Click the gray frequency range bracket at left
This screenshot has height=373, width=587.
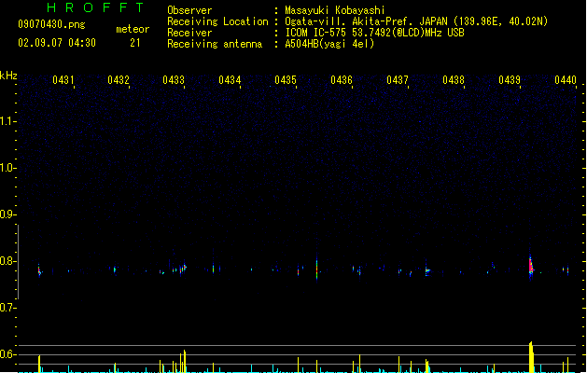click(x=19, y=262)
